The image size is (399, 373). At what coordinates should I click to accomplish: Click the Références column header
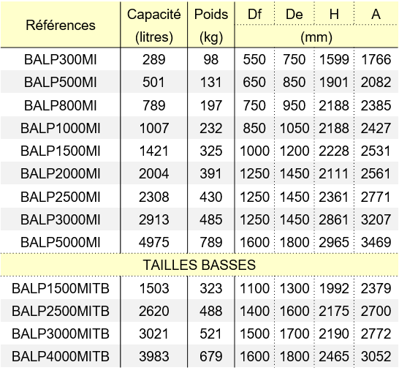coord(61,25)
